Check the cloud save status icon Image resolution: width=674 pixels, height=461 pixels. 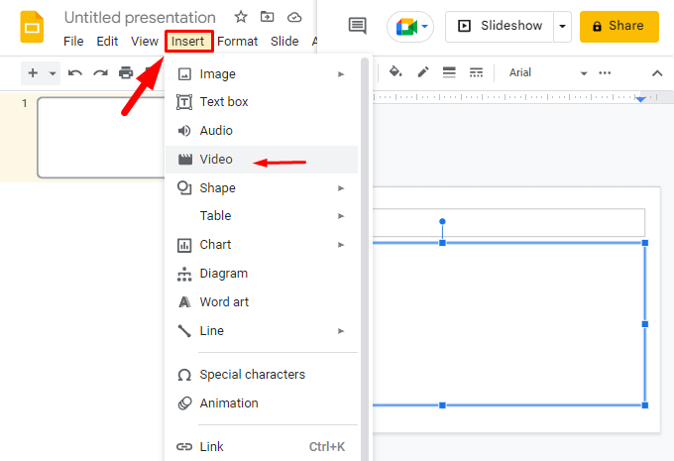(294, 17)
